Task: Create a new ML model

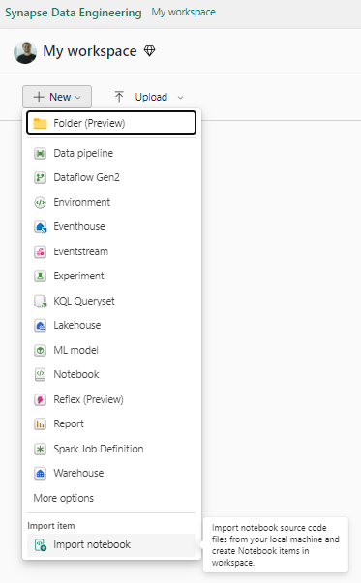Action: click(111, 350)
